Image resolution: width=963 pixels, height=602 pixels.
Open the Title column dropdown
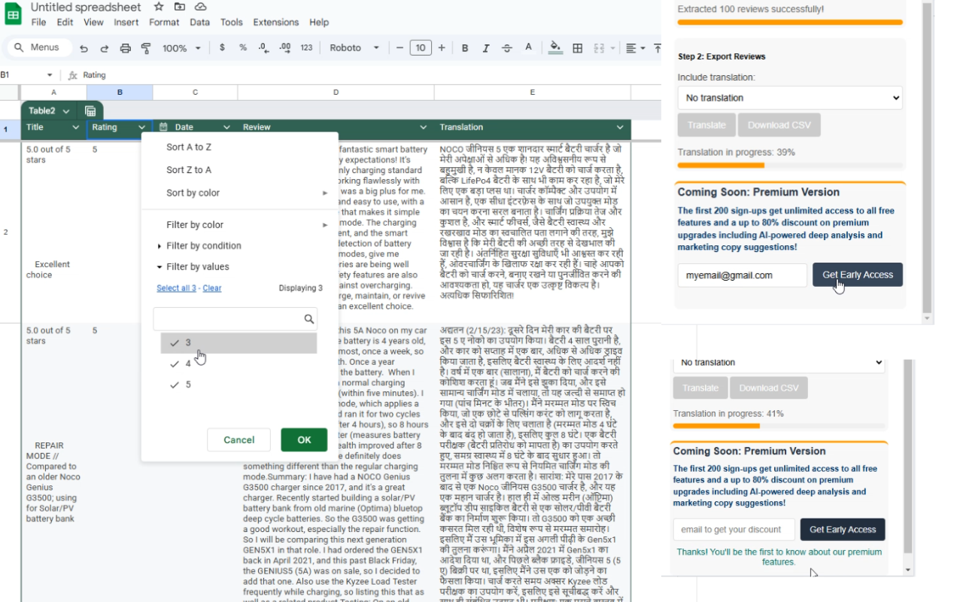(75, 128)
